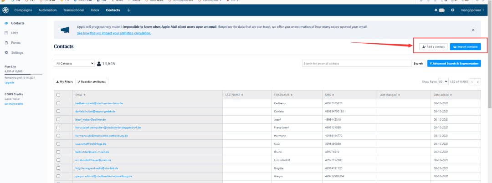Open contact hermann.uhl@stadtwerke-rothenburg.de

[101, 136]
